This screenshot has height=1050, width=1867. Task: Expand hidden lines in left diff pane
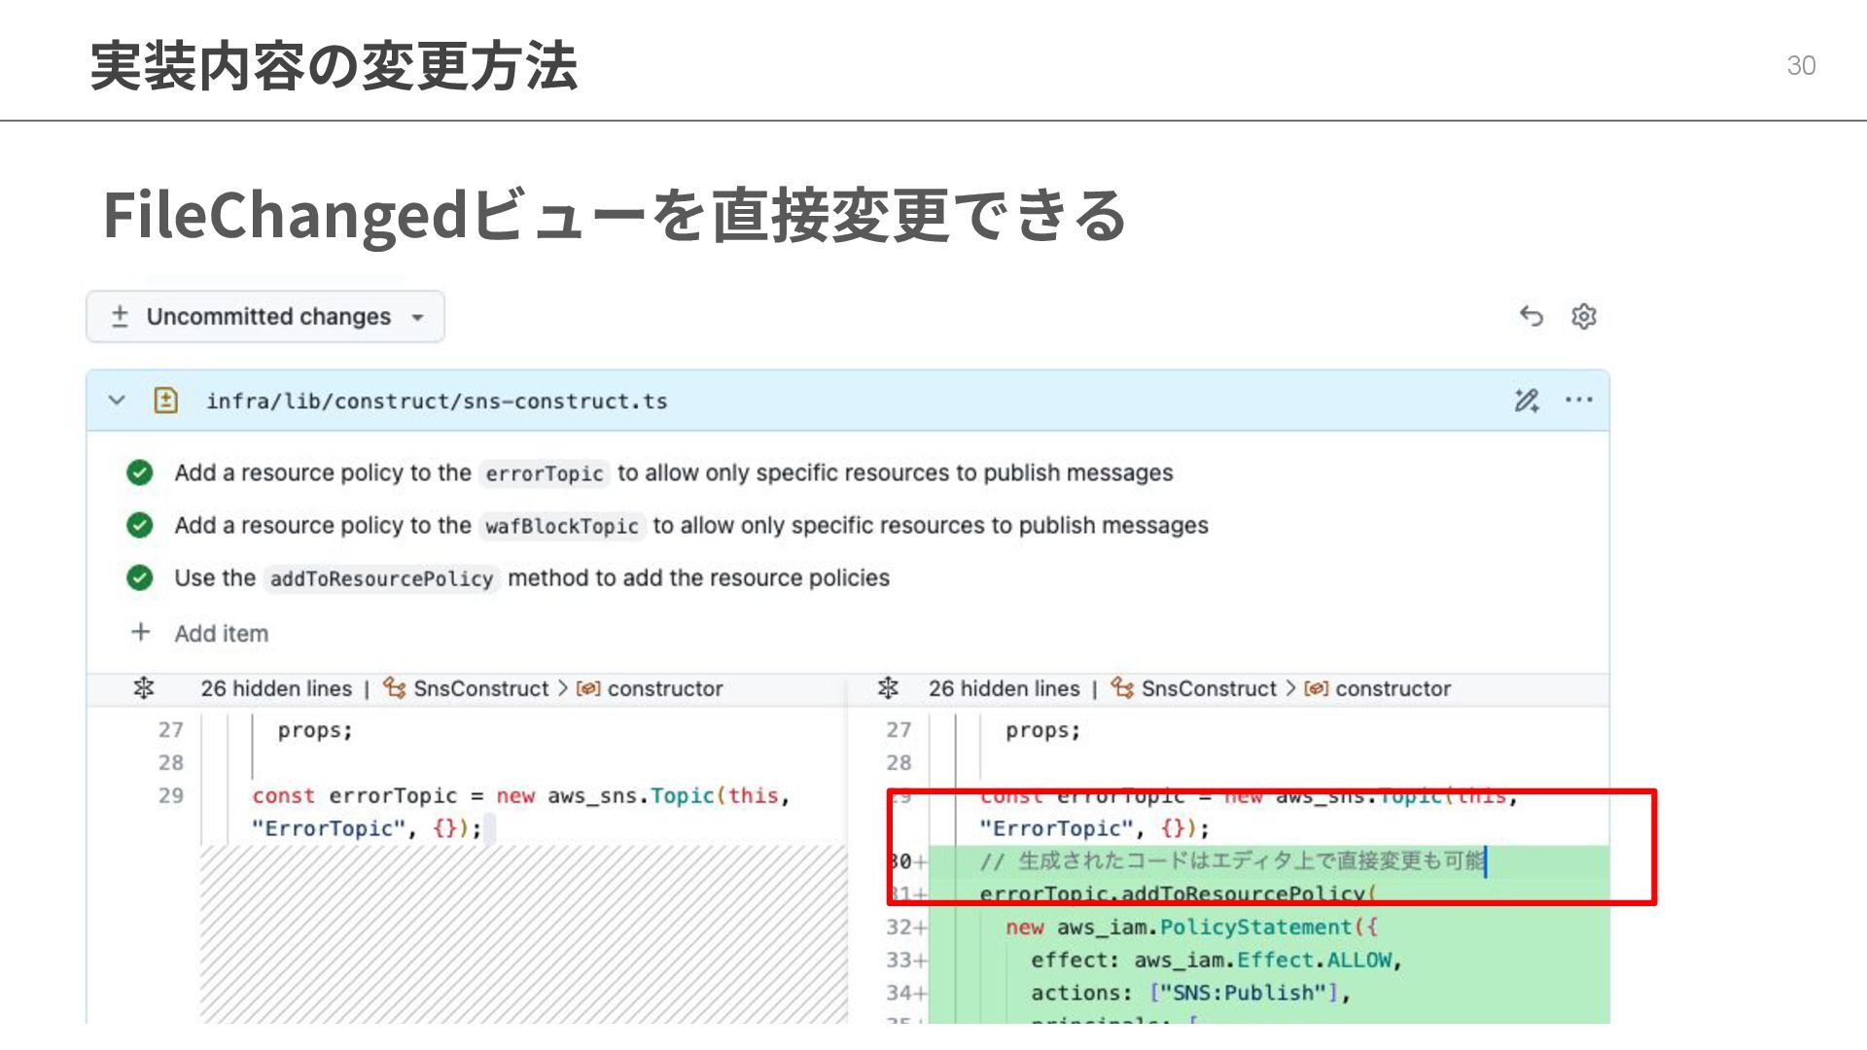(144, 688)
